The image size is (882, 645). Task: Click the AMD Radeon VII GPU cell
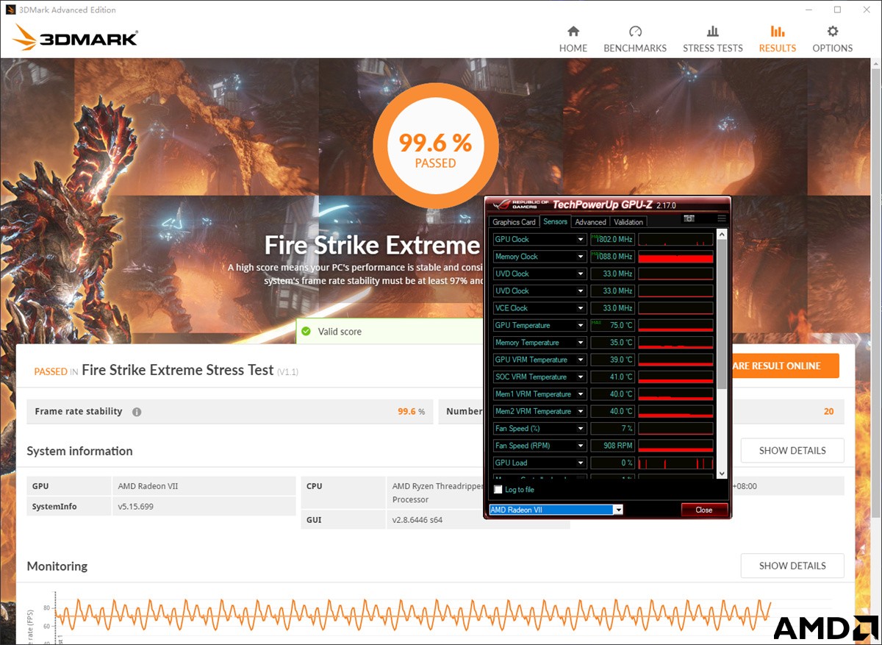pos(204,486)
